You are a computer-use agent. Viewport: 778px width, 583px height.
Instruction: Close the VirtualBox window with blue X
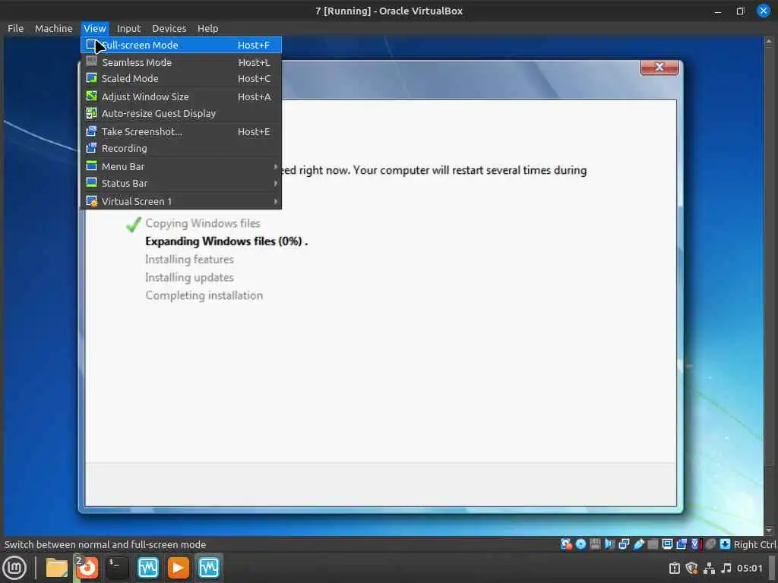tap(764, 11)
